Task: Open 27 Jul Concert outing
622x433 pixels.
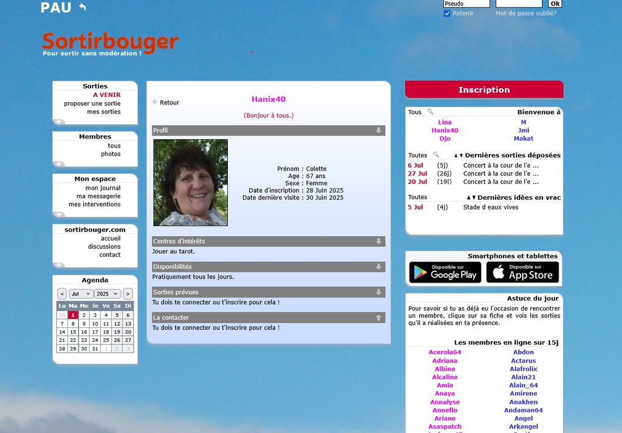Action: click(x=501, y=173)
